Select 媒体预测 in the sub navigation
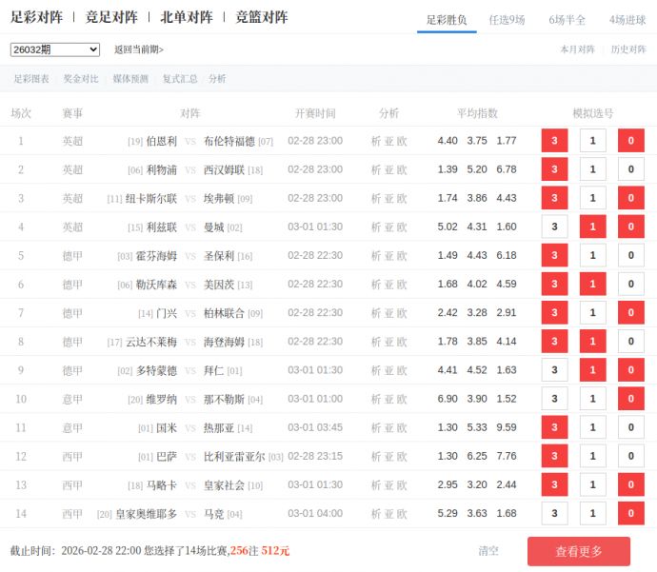Screen dimensions: 657x572 (x=130, y=79)
